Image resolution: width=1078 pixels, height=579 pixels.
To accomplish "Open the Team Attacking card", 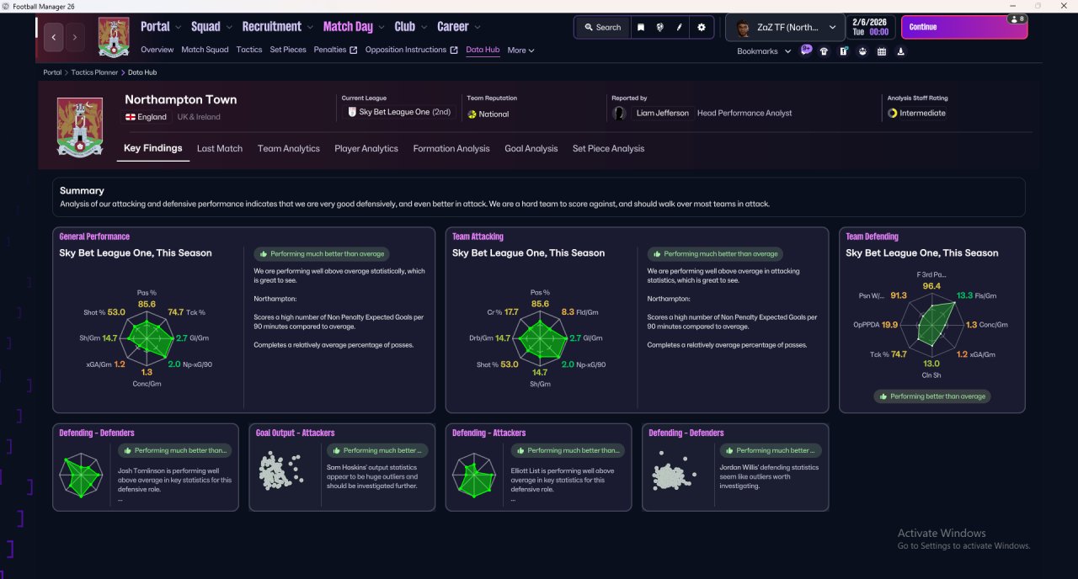I will [x=637, y=320].
